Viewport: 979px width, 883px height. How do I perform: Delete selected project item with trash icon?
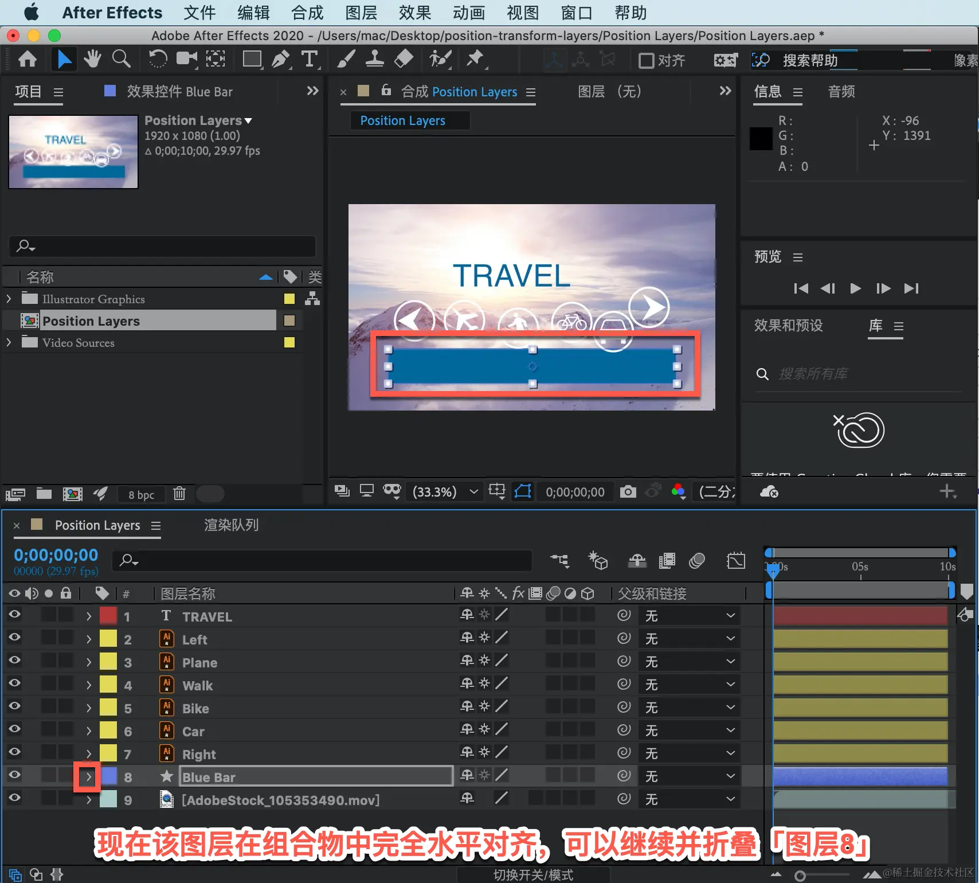click(179, 493)
